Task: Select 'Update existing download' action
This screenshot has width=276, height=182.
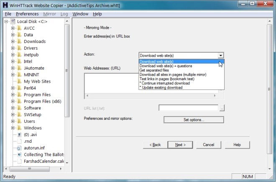Action: tap(181, 88)
